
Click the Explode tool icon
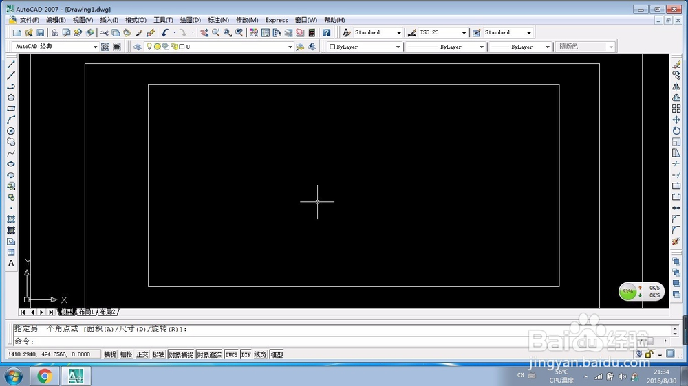676,241
